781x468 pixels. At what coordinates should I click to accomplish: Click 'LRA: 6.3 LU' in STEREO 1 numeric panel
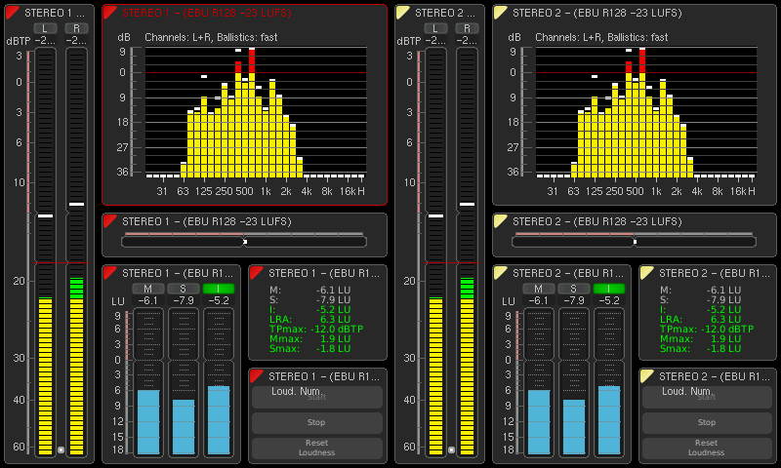pyautogui.click(x=309, y=319)
